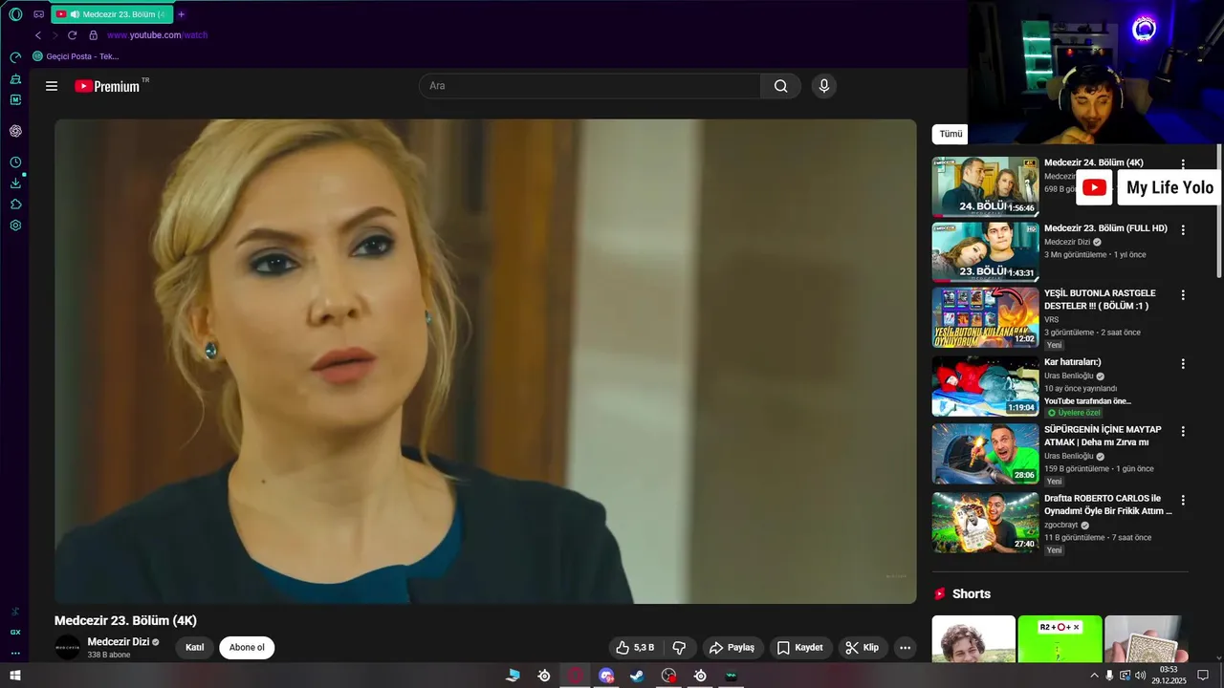Open a new browser tab
This screenshot has width=1224, height=688.
[182, 14]
